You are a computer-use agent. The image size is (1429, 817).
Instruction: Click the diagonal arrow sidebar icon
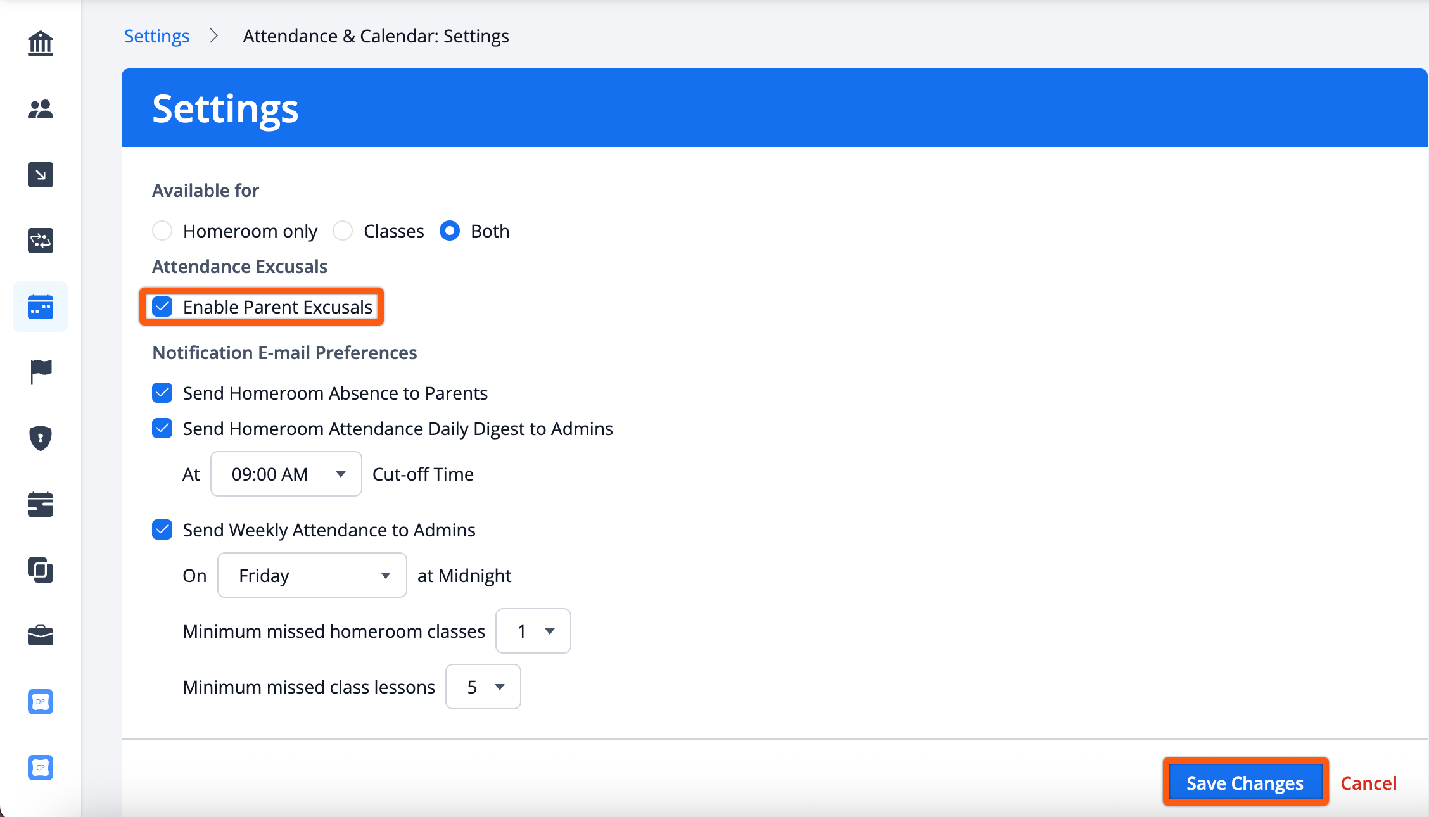pos(41,175)
